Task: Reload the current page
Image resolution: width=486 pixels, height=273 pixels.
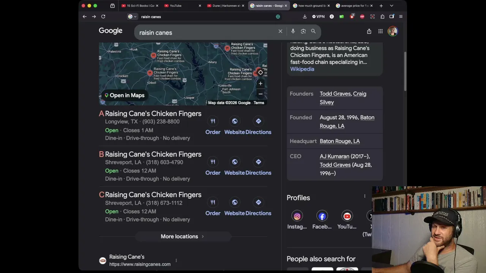Action: [103, 17]
